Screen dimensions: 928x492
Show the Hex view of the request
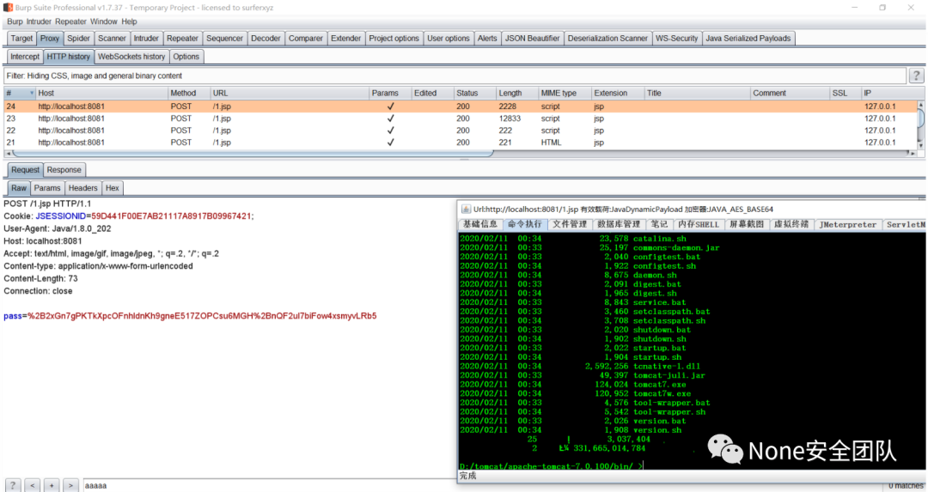[x=113, y=188]
